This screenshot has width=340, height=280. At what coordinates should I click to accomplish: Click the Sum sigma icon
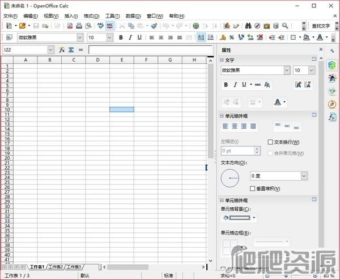(71, 50)
